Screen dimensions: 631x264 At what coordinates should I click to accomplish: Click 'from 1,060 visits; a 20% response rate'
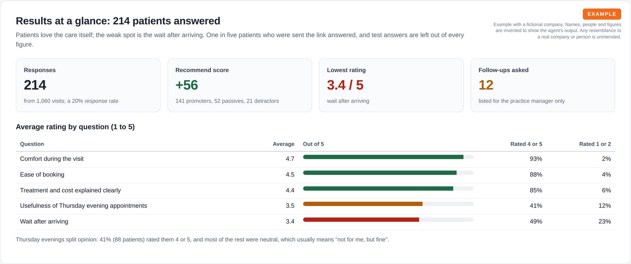[71, 101]
